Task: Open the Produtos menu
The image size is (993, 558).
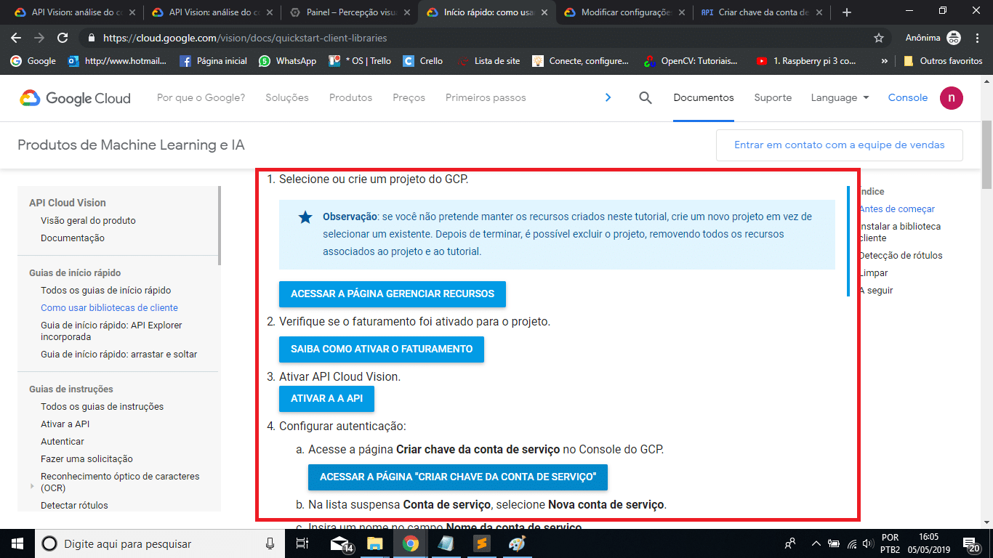Action: point(350,97)
